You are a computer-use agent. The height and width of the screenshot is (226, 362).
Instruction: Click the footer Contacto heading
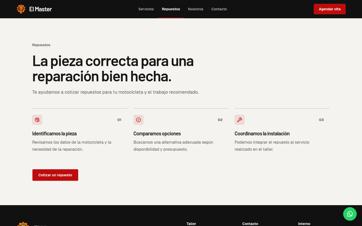coord(250,224)
